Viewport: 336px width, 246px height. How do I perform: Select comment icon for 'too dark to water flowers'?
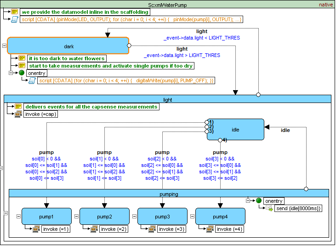click(x=22, y=58)
